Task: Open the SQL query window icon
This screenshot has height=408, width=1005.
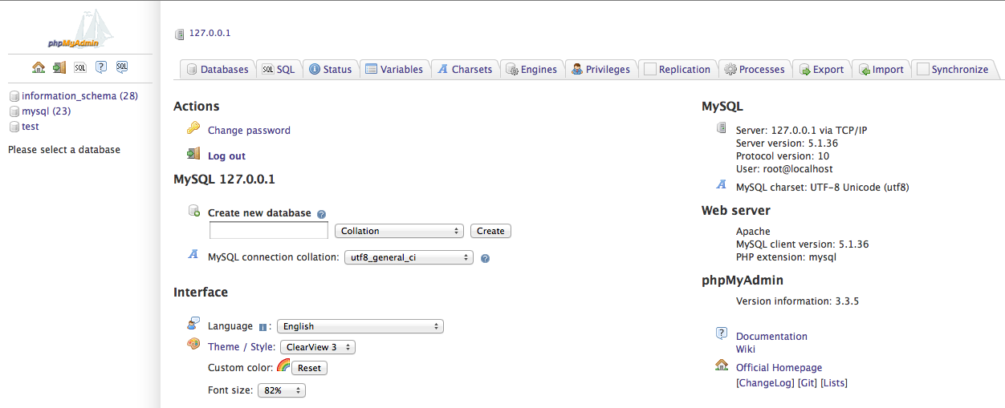Action: [x=80, y=67]
